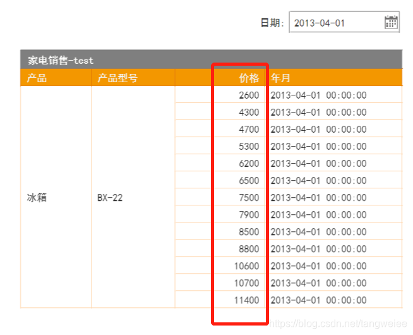Click the 产品型号 column header
This screenshot has width=413, height=335.
tap(133, 78)
